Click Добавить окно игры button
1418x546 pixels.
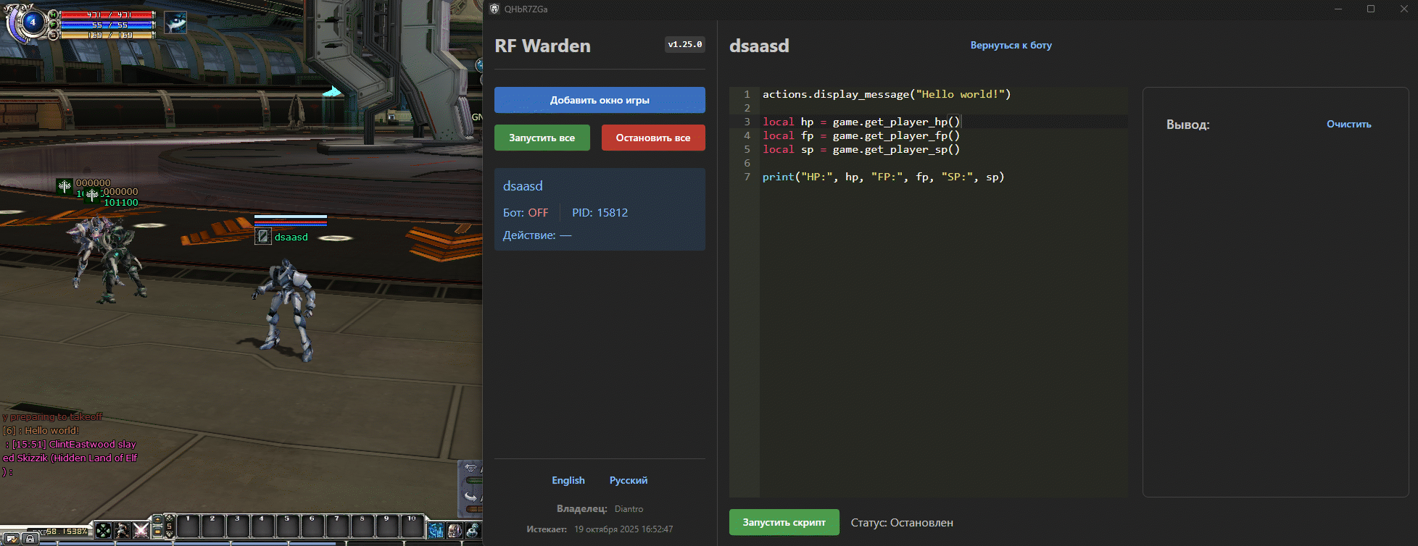click(x=600, y=100)
